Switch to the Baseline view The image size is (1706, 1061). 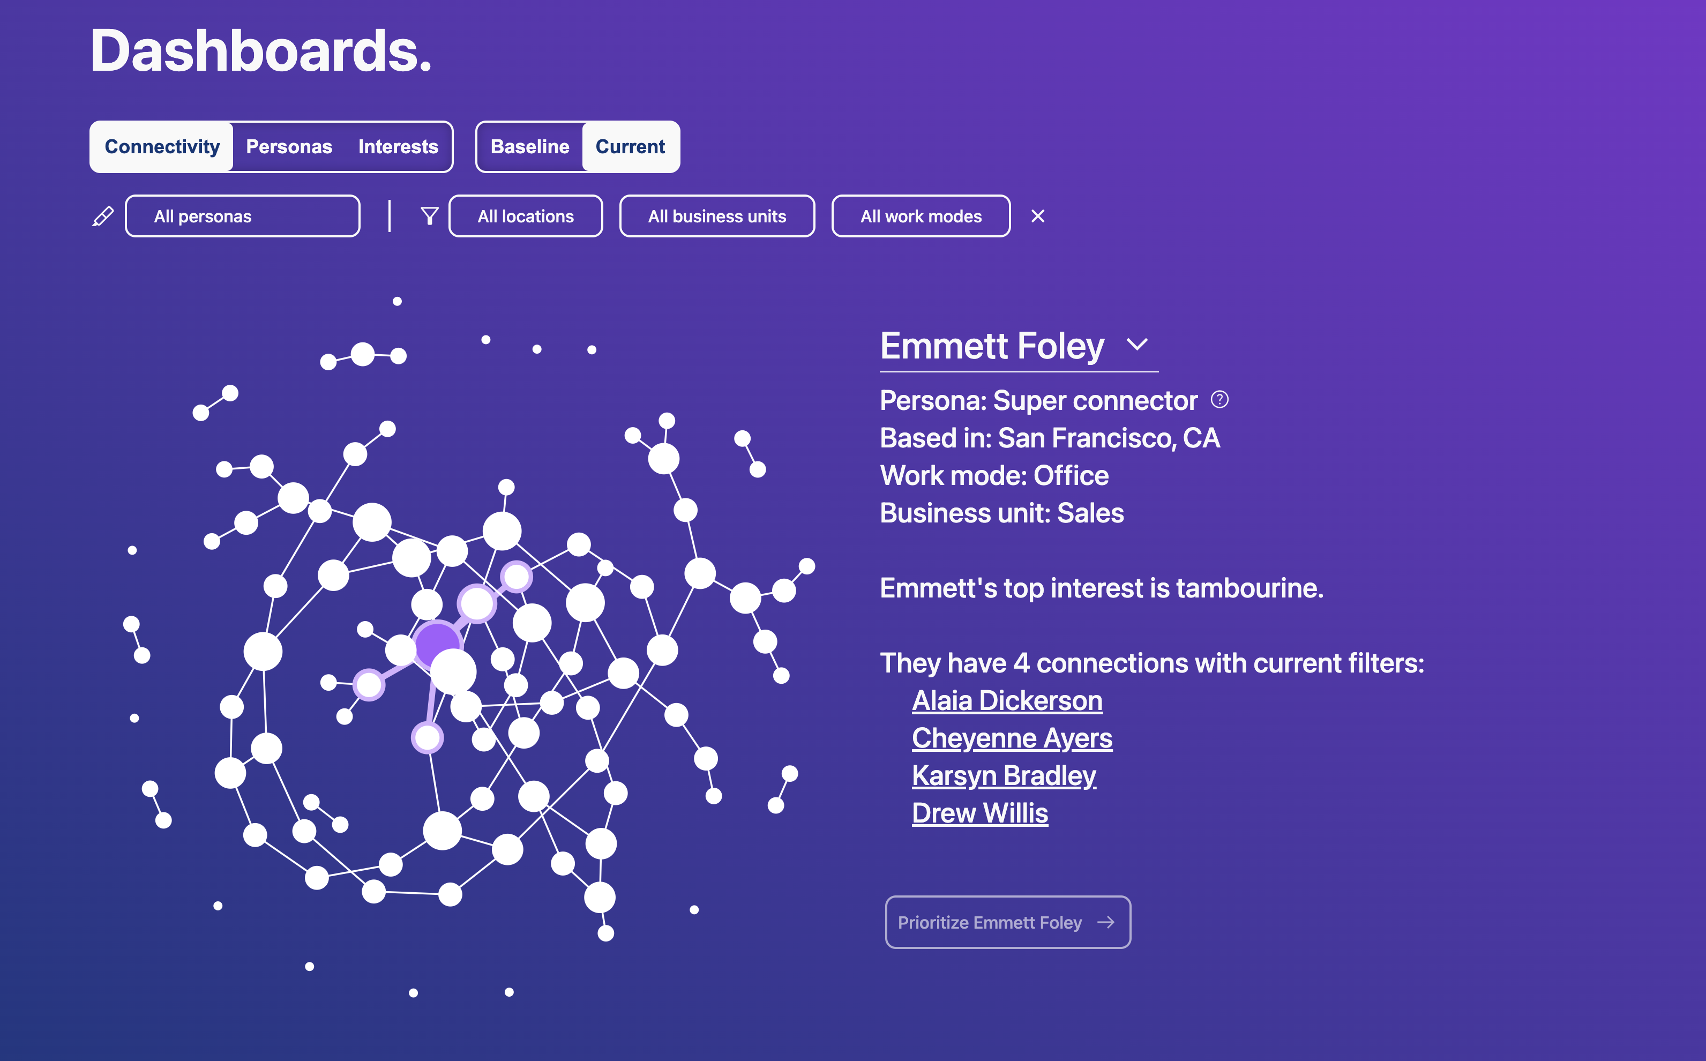click(529, 145)
